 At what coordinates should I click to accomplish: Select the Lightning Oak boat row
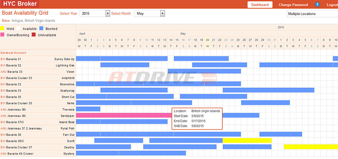click(x=38, y=65)
